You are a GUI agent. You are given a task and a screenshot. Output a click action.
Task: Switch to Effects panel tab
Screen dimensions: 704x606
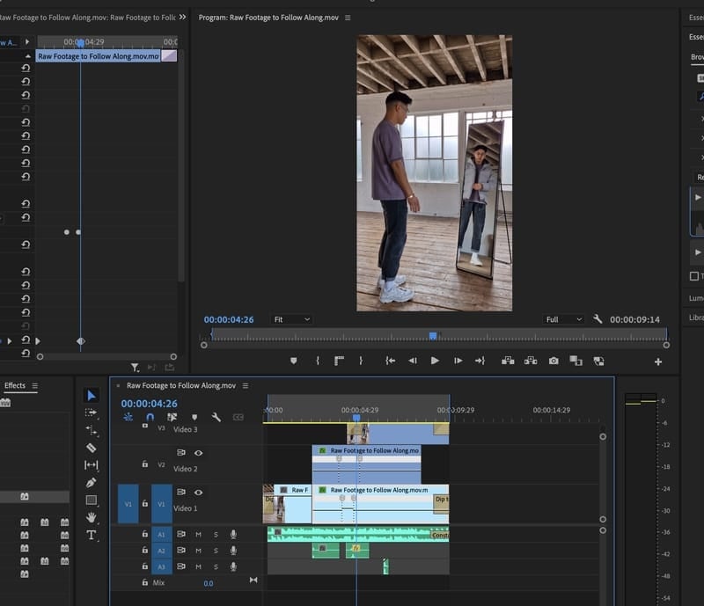tap(15, 385)
